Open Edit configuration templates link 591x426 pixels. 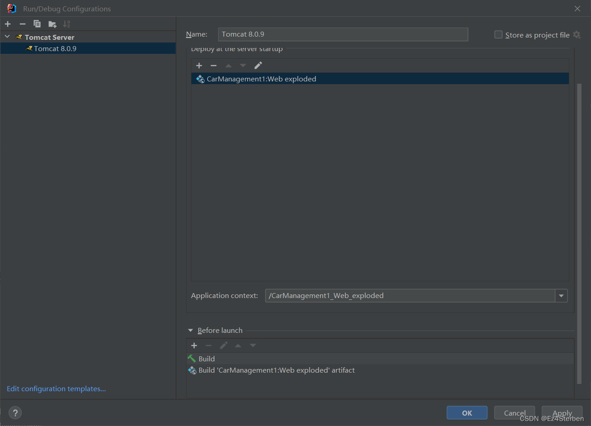click(57, 389)
